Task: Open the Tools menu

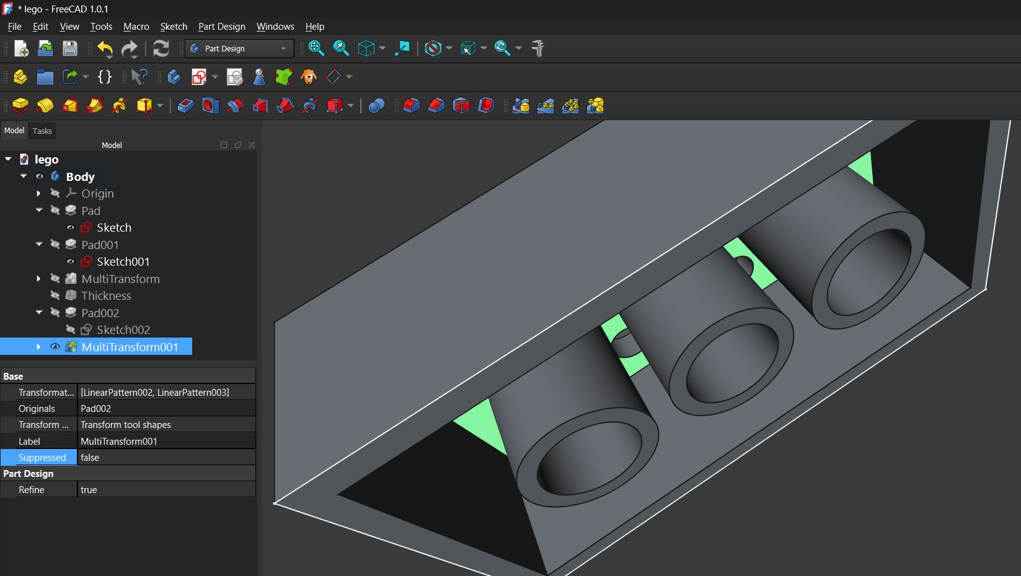Action: pos(101,27)
